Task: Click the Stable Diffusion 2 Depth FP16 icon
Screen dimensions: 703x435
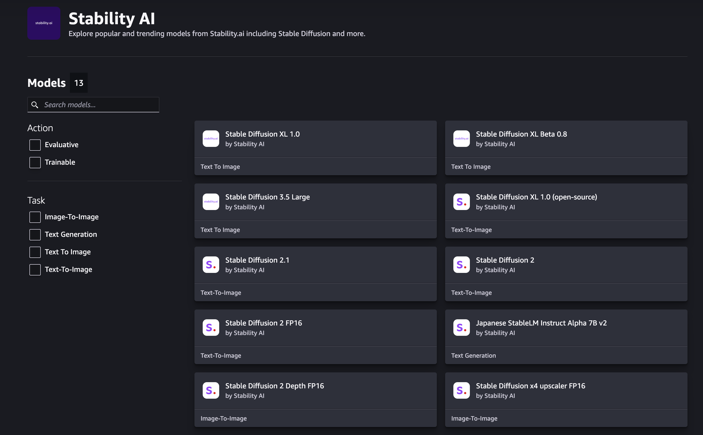Action: 210,390
